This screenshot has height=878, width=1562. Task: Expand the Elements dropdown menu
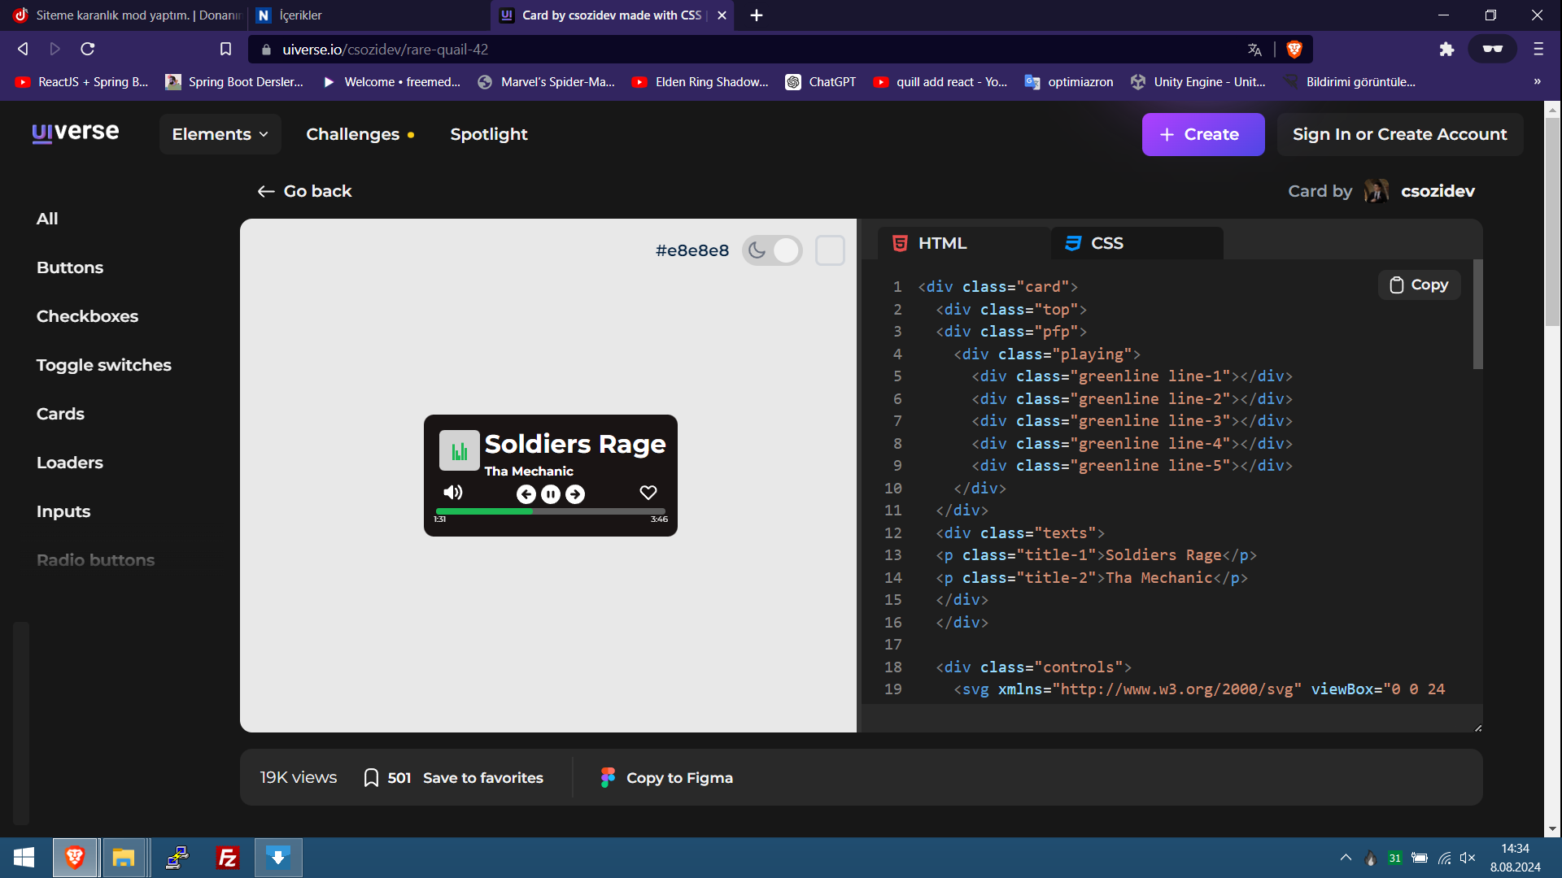pyautogui.click(x=220, y=134)
